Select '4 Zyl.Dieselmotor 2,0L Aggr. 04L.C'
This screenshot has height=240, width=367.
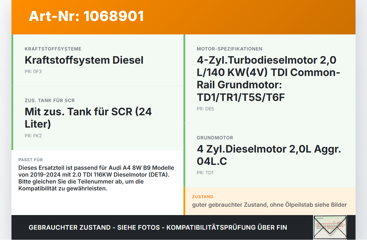click(269, 155)
